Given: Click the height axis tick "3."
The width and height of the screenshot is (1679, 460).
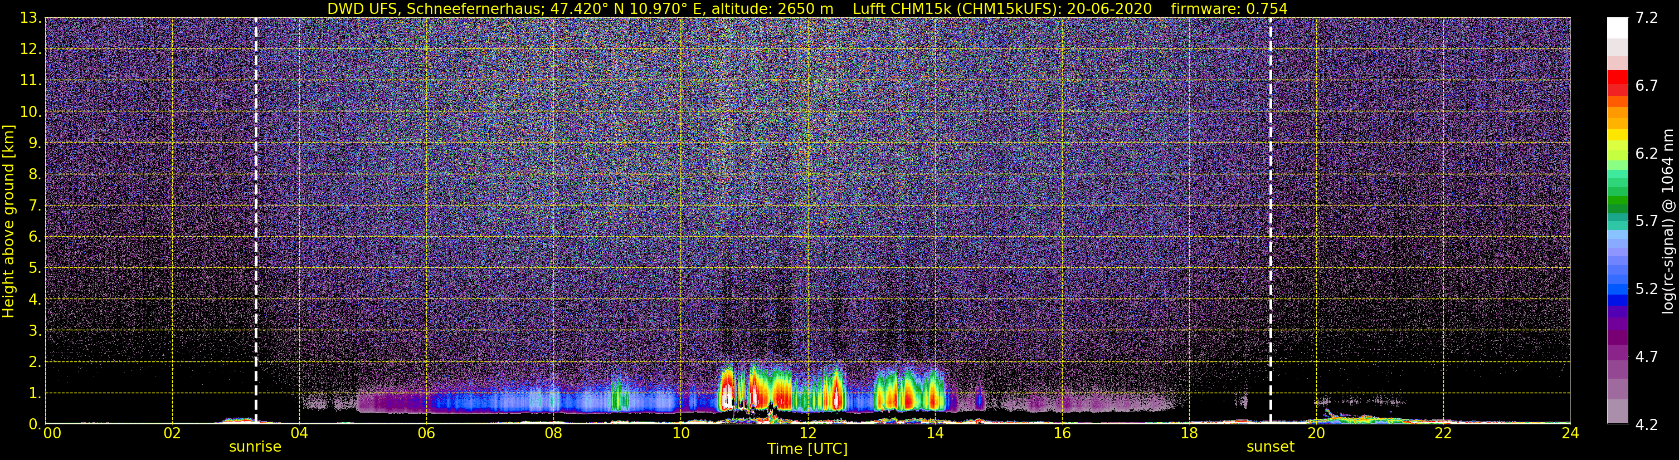Looking at the screenshot, I should click(34, 330).
